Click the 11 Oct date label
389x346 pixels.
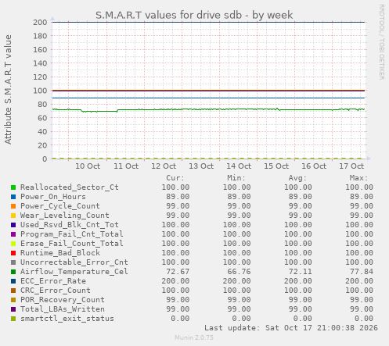point(126,166)
